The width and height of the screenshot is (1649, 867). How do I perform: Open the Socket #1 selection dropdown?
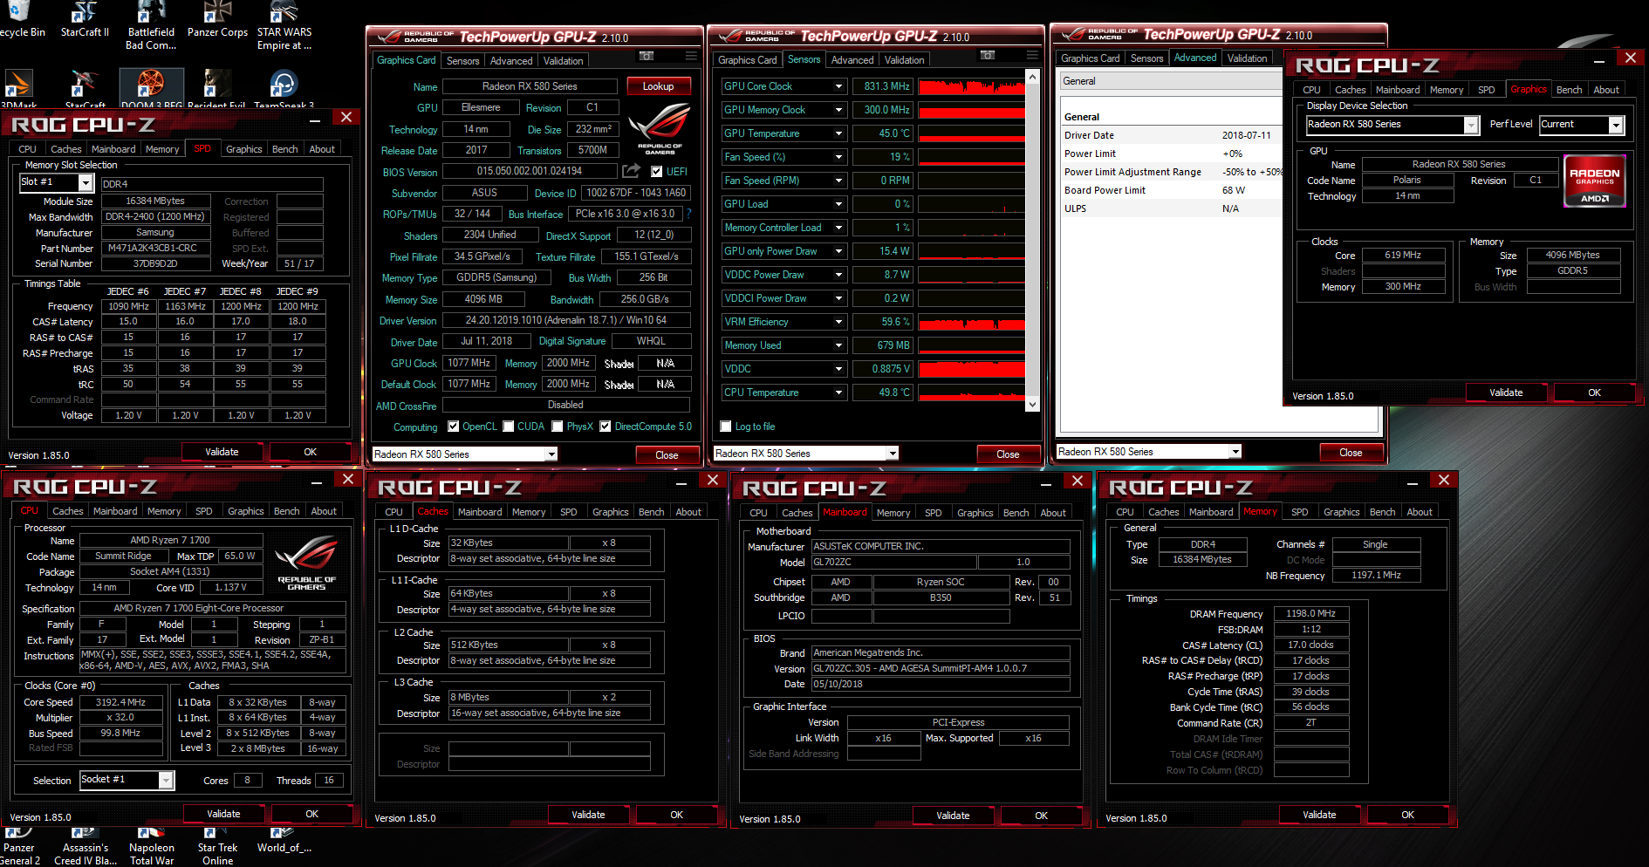(166, 780)
